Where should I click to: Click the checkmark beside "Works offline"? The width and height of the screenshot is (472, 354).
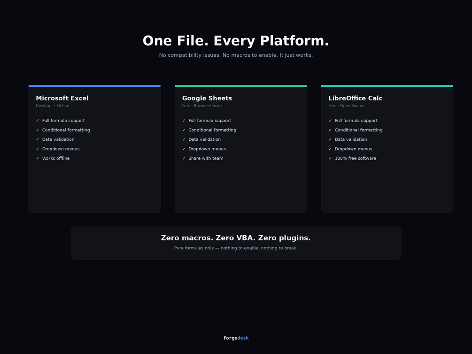coord(38,158)
